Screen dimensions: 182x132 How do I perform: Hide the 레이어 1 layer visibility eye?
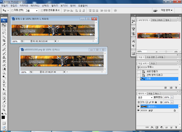click(x=138, y=106)
